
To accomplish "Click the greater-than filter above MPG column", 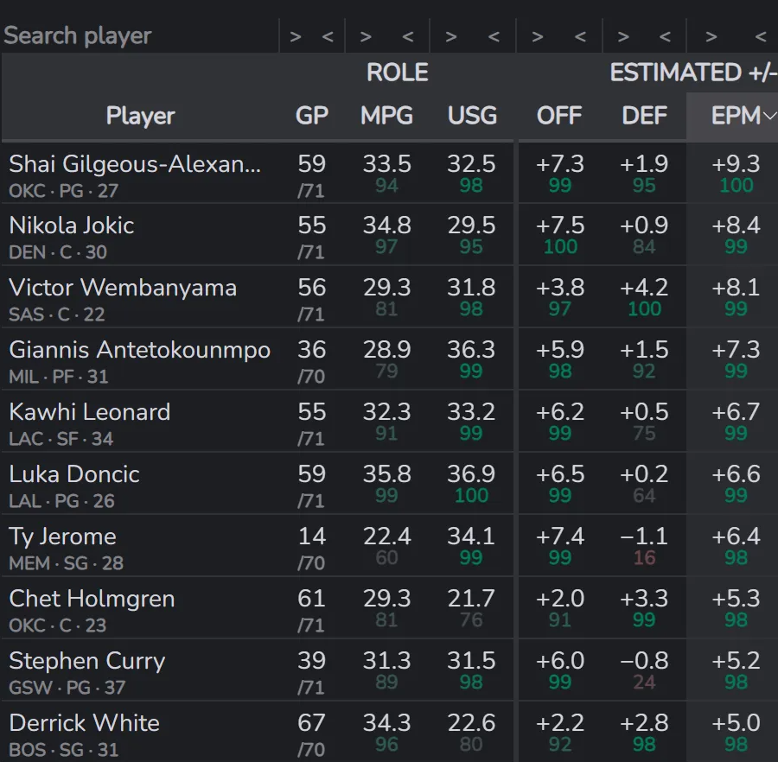I will (x=366, y=36).
